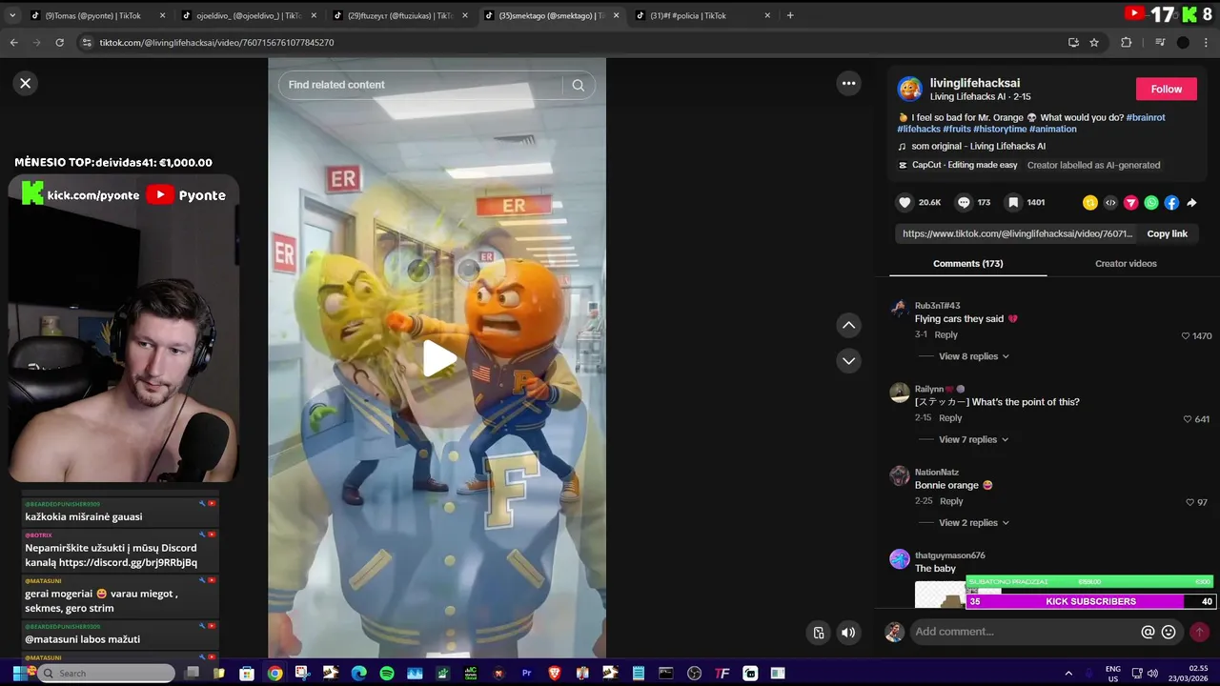1220x686 pixels.
Task: Close the video viewer with X button
Action: coord(26,83)
